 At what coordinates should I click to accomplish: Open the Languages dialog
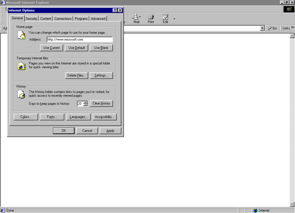78,117
